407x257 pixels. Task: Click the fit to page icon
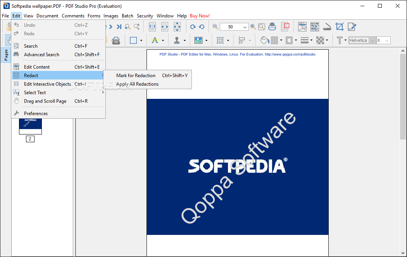click(177, 27)
